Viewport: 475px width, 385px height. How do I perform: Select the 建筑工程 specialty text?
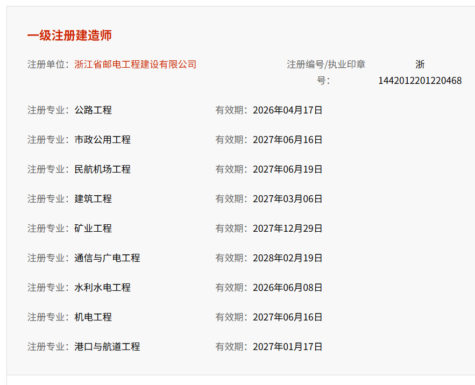[x=93, y=199]
